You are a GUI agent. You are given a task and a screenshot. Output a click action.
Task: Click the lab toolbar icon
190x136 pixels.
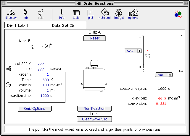point(25,14)
